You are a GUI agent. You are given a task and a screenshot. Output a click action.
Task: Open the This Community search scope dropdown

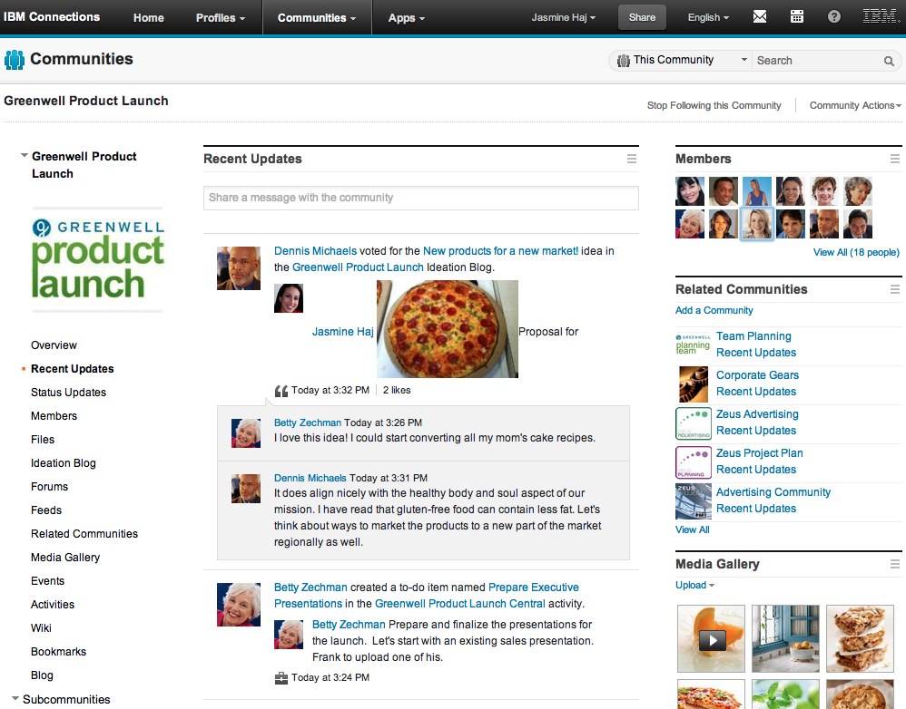click(745, 60)
